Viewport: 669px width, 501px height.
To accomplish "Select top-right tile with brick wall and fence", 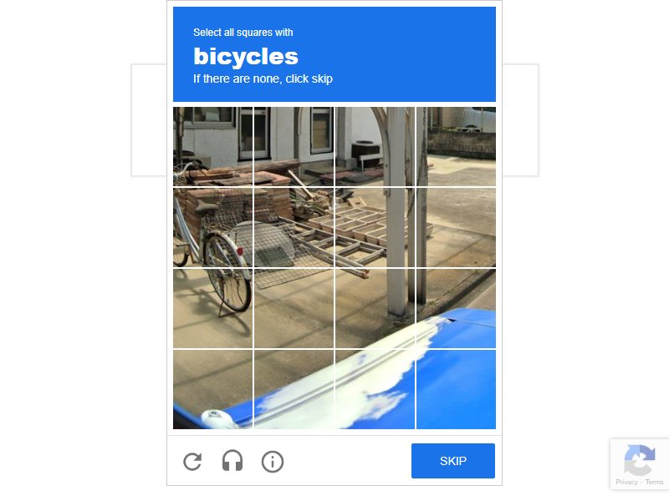I will click(456, 147).
